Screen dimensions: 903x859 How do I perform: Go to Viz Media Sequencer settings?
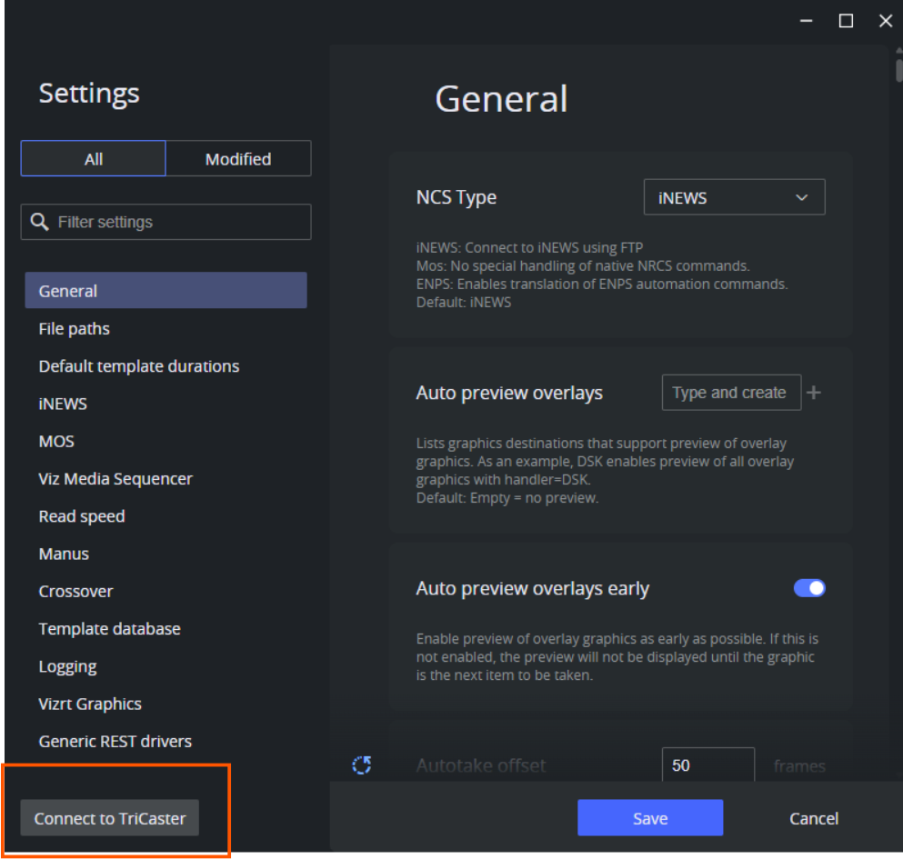pyautogui.click(x=115, y=479)
